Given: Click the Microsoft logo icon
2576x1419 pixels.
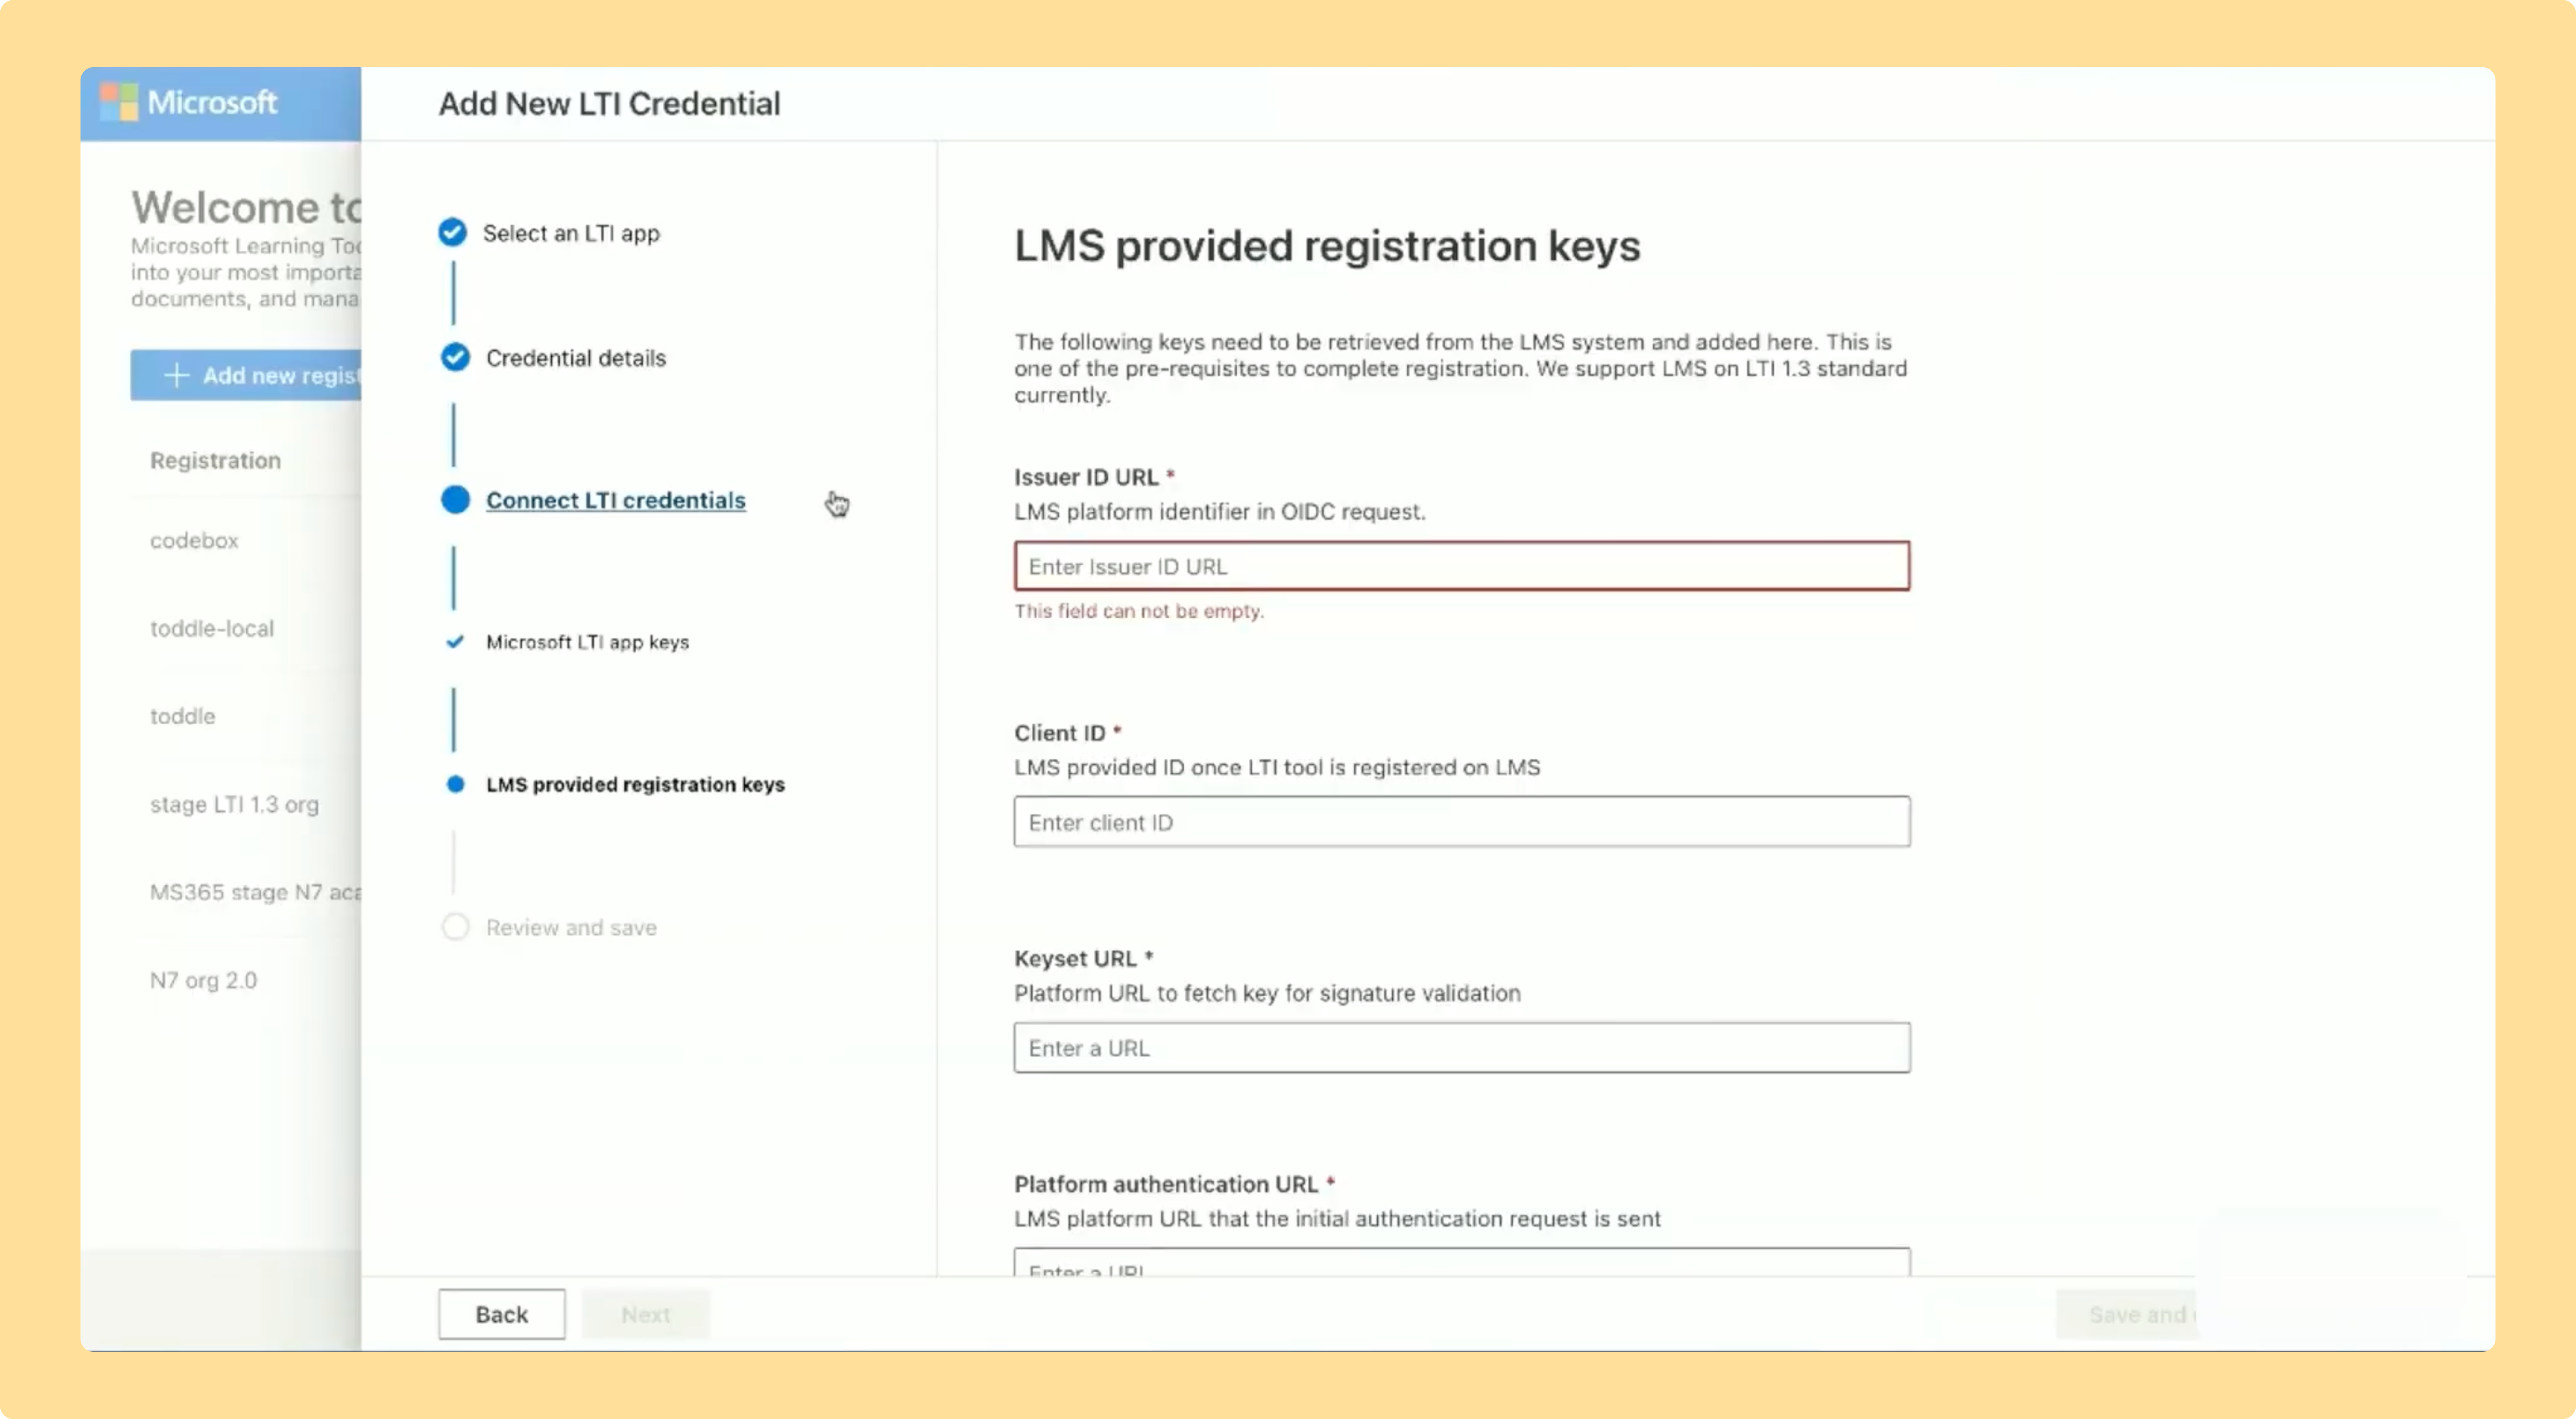Looking at the screenshot, I should (119, 102).
